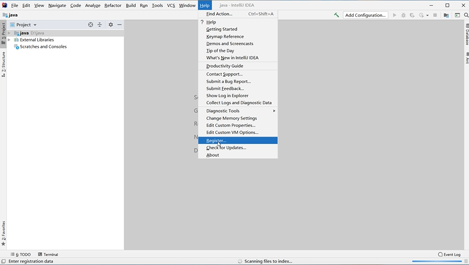
Task: Choose Check for Updates... menu entry
Action: (x=238, y=148)
